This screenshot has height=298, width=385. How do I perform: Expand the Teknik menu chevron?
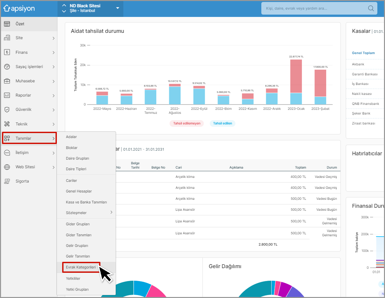pos(54,124)
